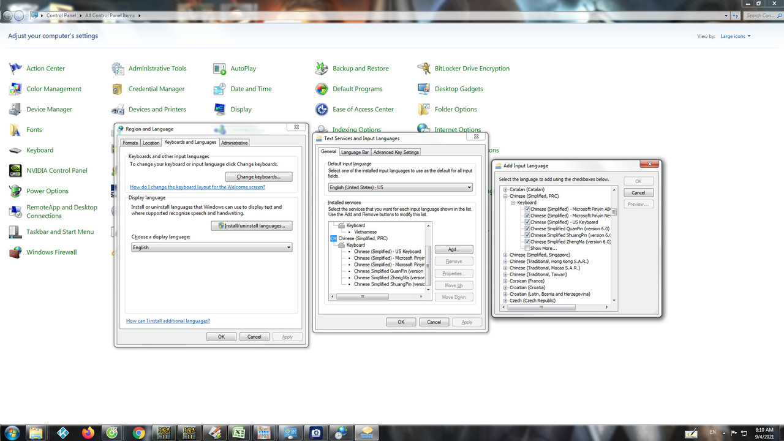Uncheck Chinese (Simplified) - US Keyboard checkbox

click(x=527, y=222)
